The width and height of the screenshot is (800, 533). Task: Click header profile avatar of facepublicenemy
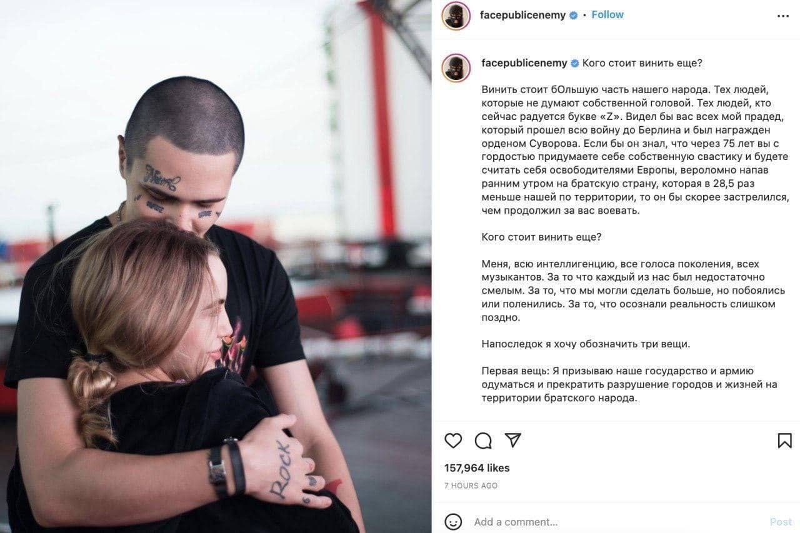pos(456,15)
